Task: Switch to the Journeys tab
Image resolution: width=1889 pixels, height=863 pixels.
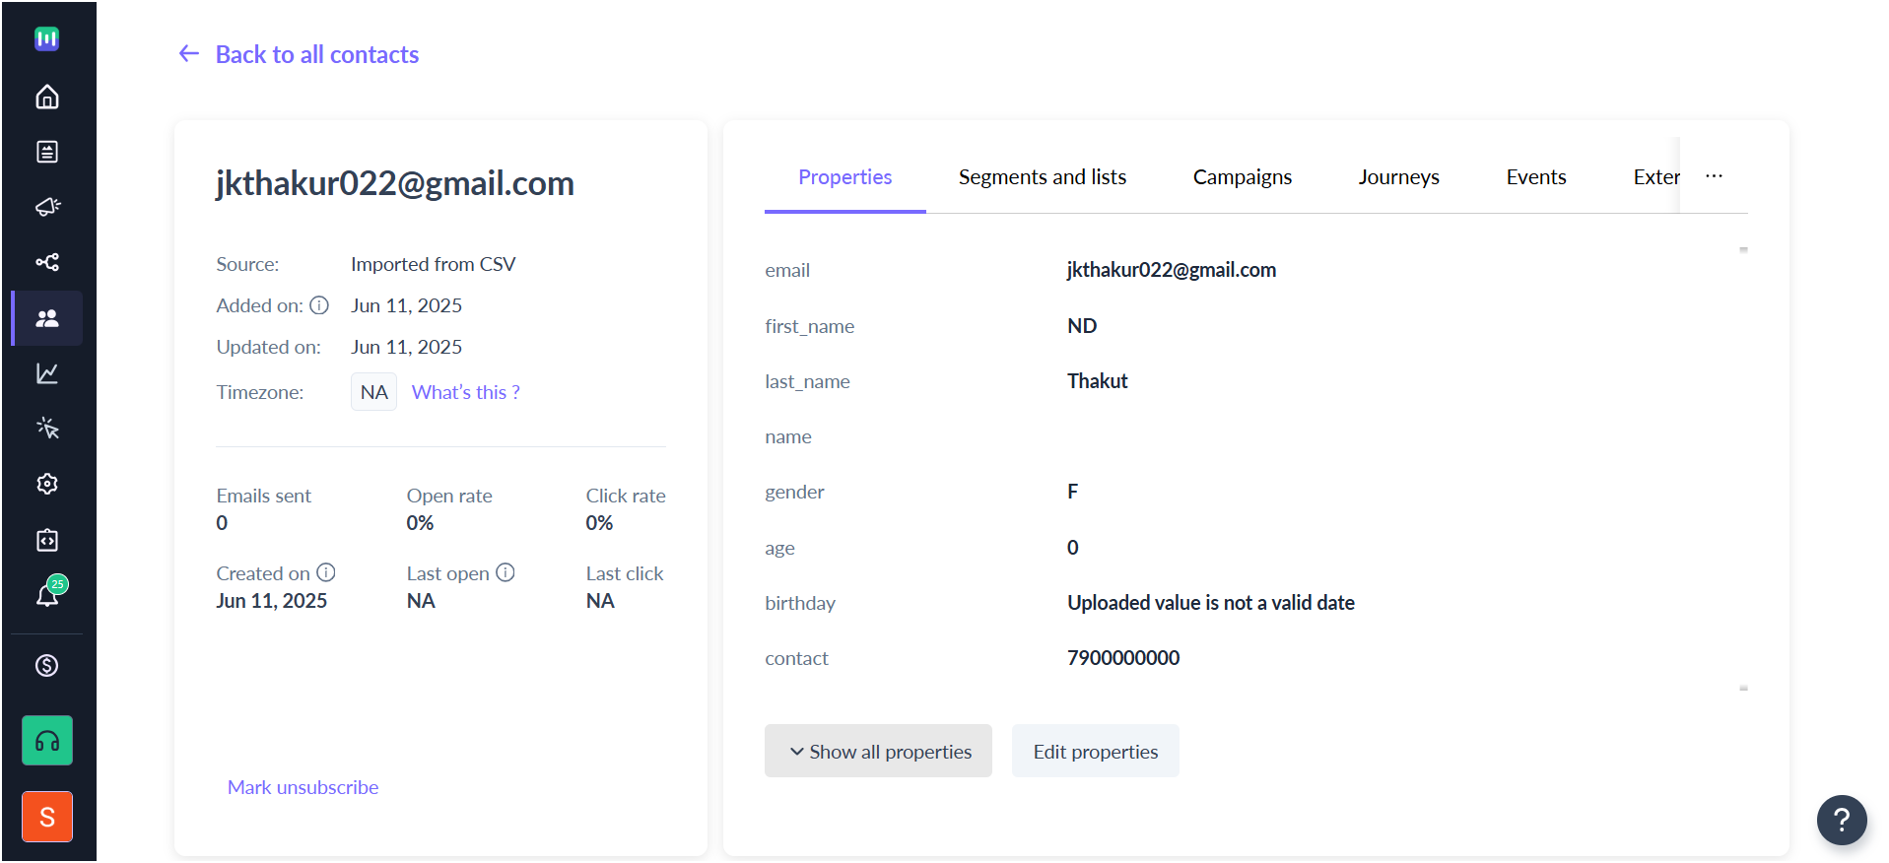Action: point(1398,177)
